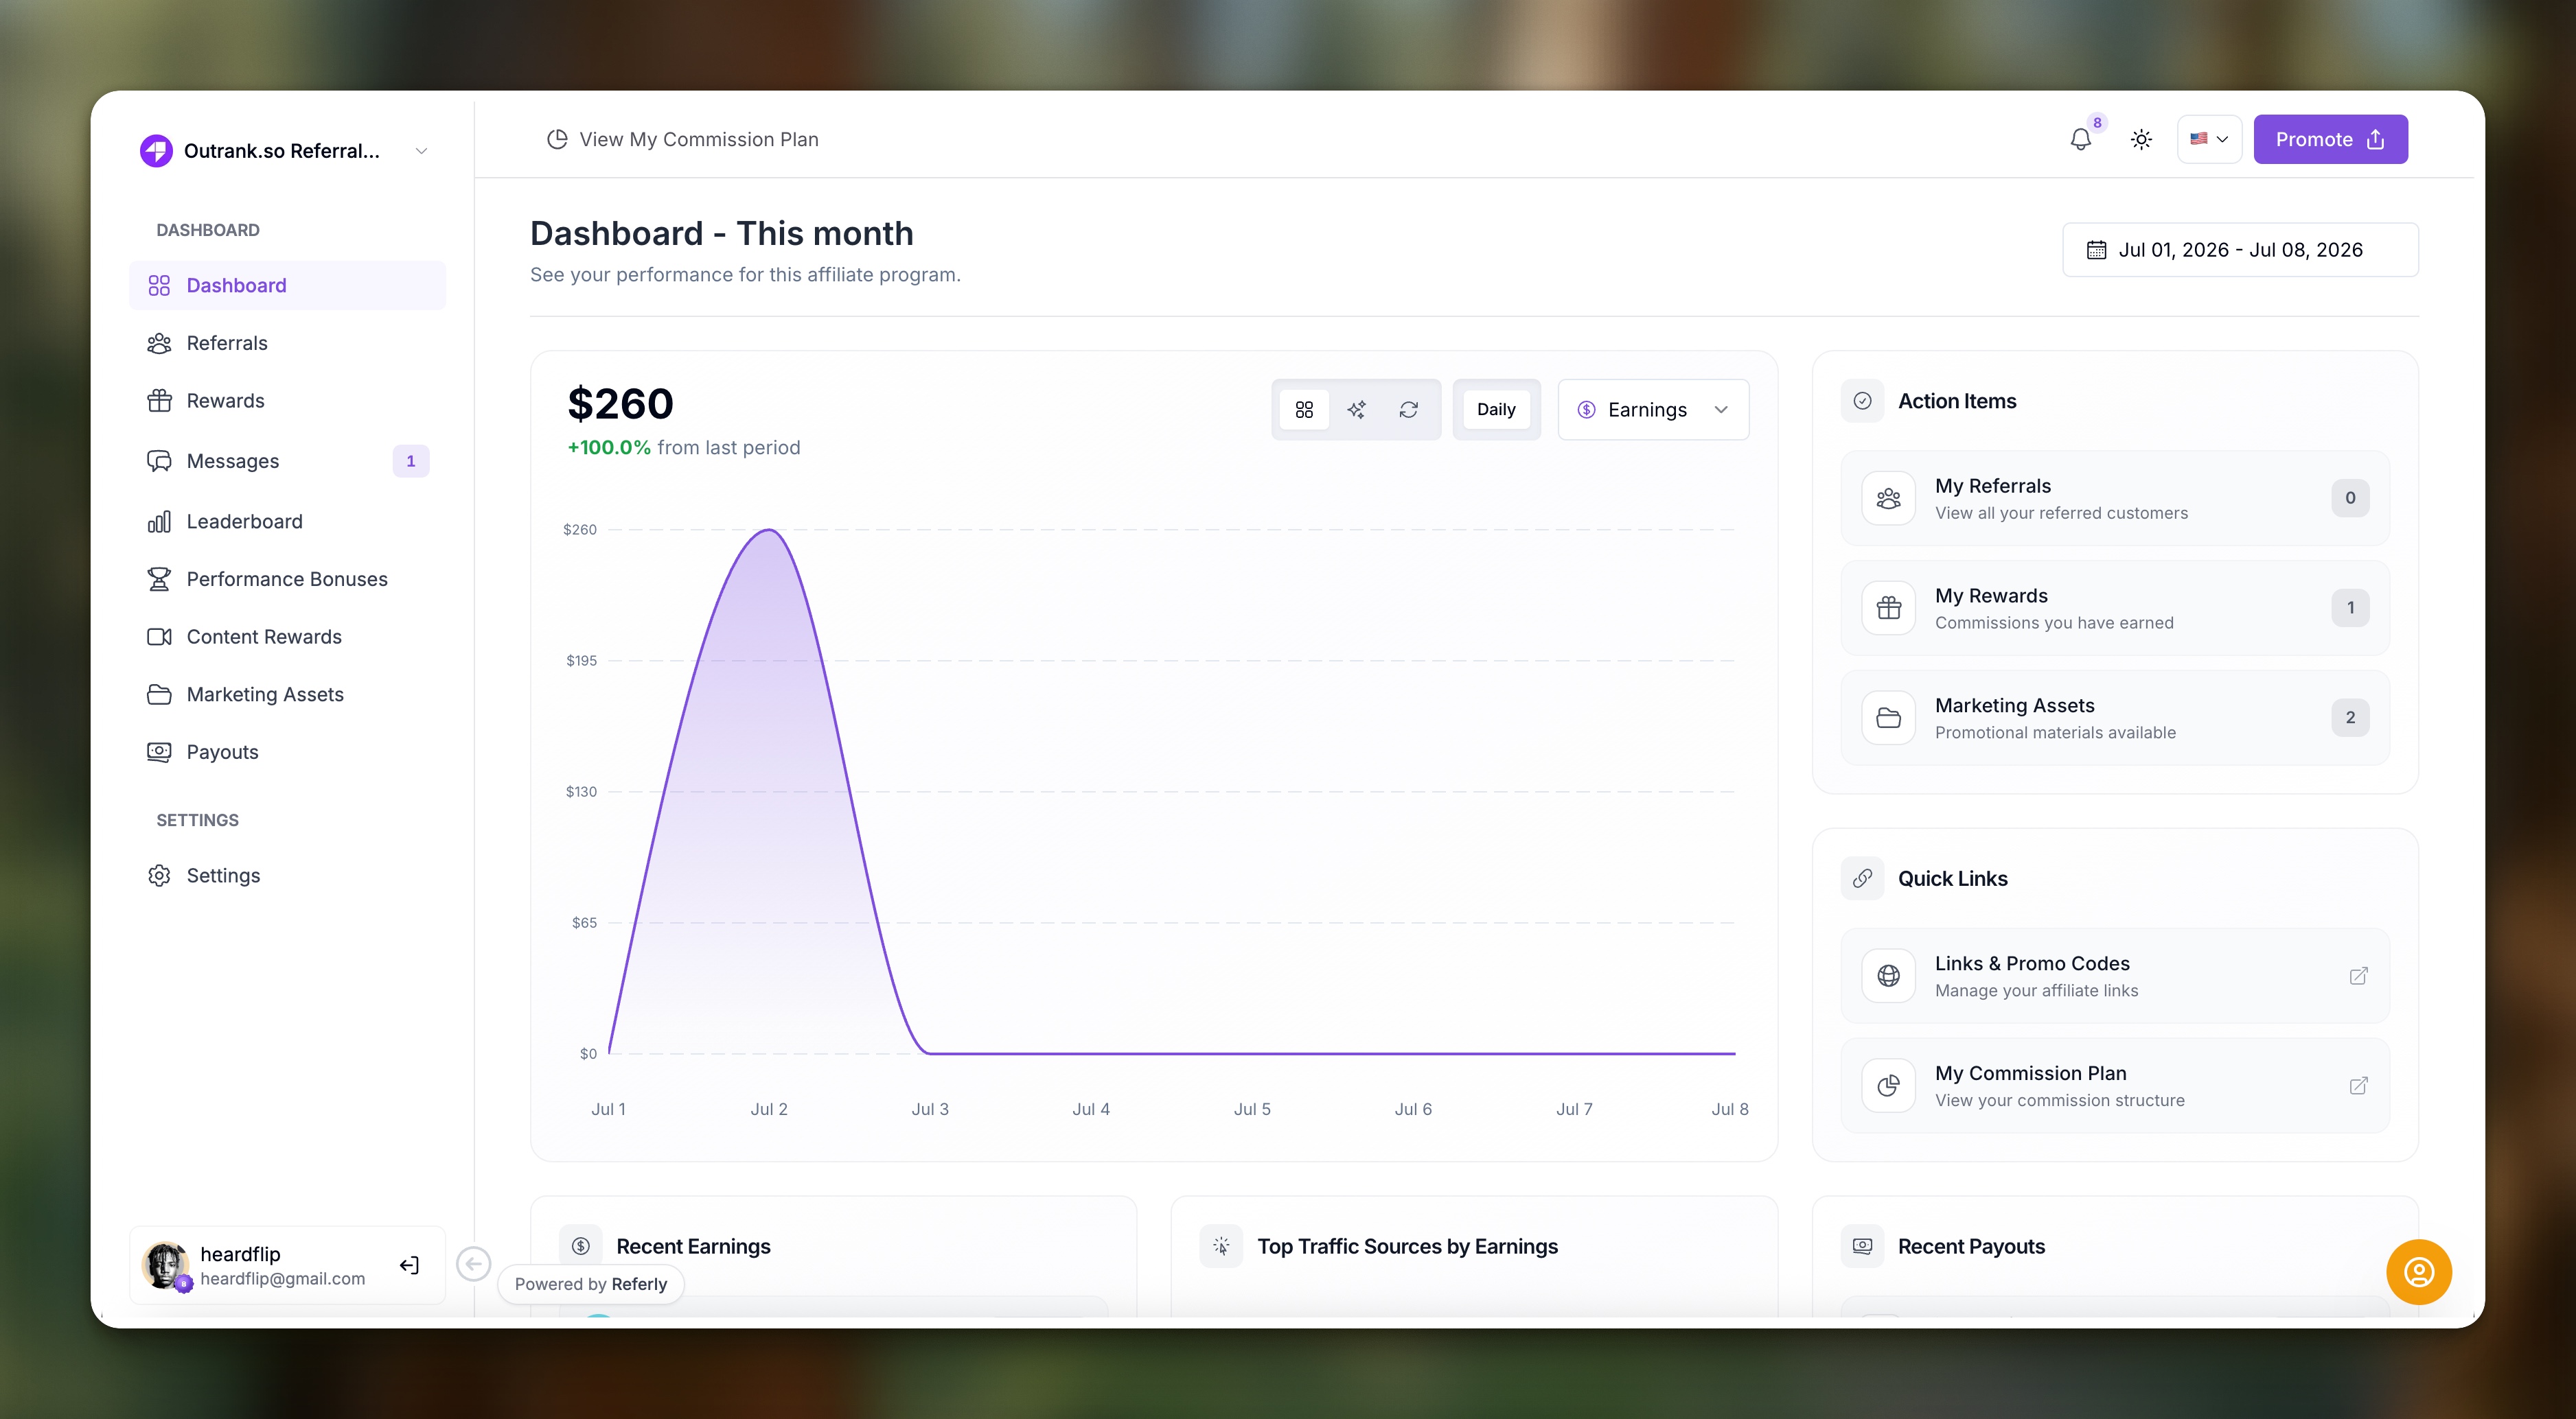
Task: Open the language flag dropdown
Action: (x=2209, y=140)
